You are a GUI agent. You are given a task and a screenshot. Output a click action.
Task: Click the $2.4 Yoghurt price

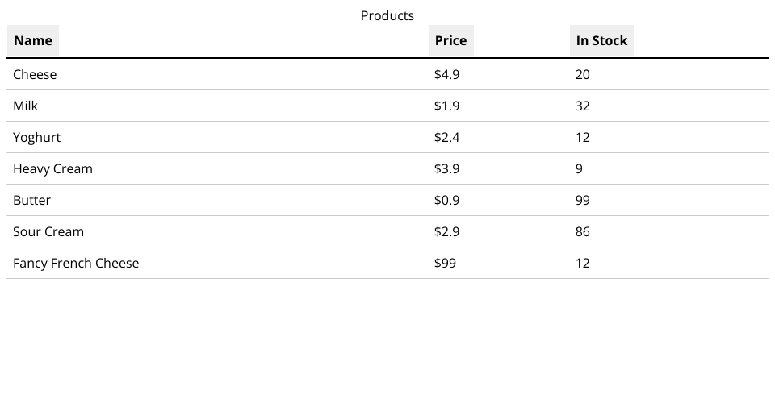tap(447, 137)
